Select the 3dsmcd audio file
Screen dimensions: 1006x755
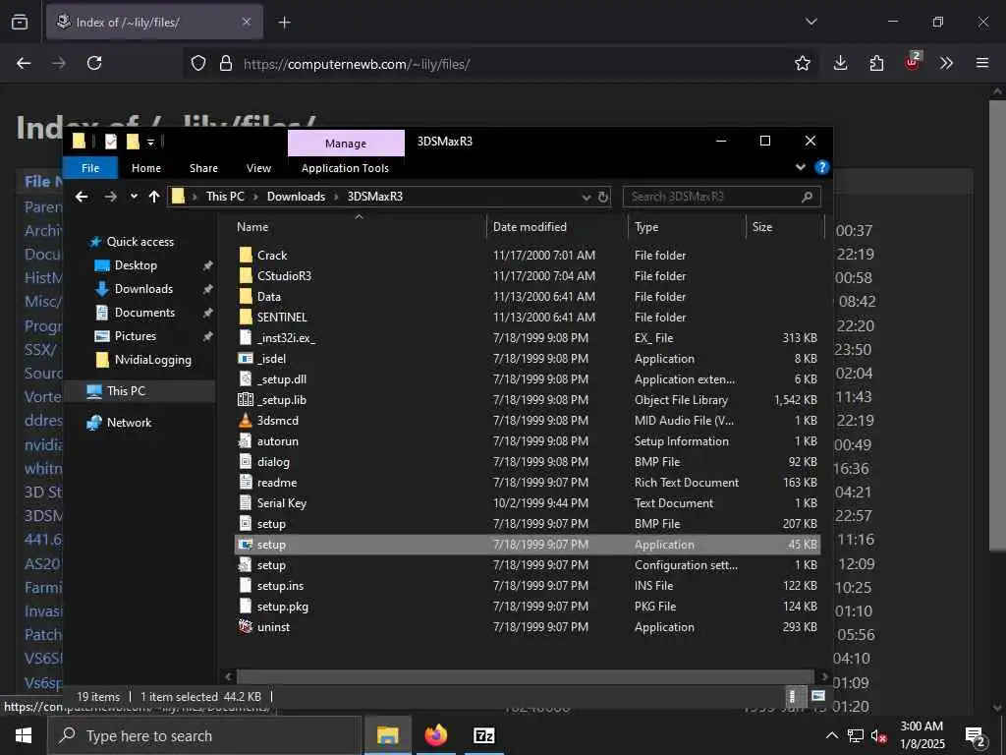point(277,421)
